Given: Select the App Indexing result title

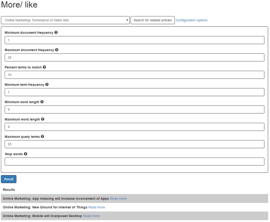Looking at the screenshot, I should coord(56,199).
